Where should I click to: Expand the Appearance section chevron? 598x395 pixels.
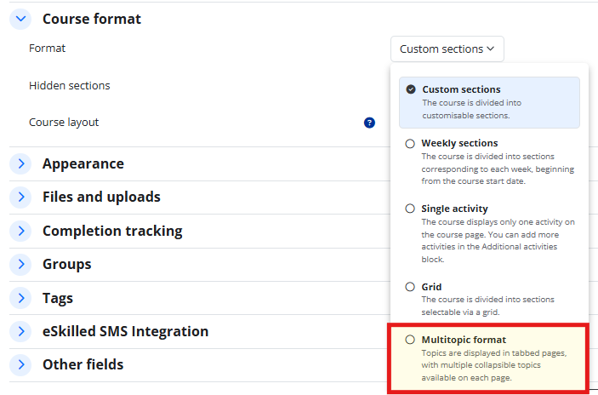(20, 163)
